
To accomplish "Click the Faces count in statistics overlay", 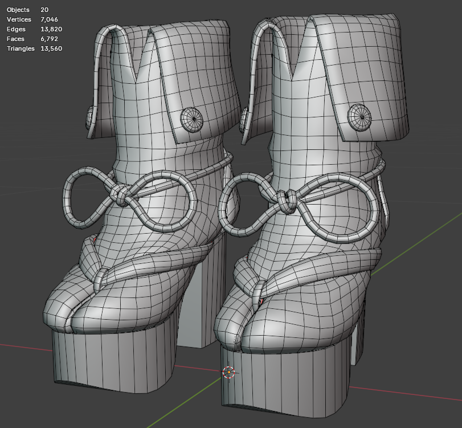I will 49,39.
